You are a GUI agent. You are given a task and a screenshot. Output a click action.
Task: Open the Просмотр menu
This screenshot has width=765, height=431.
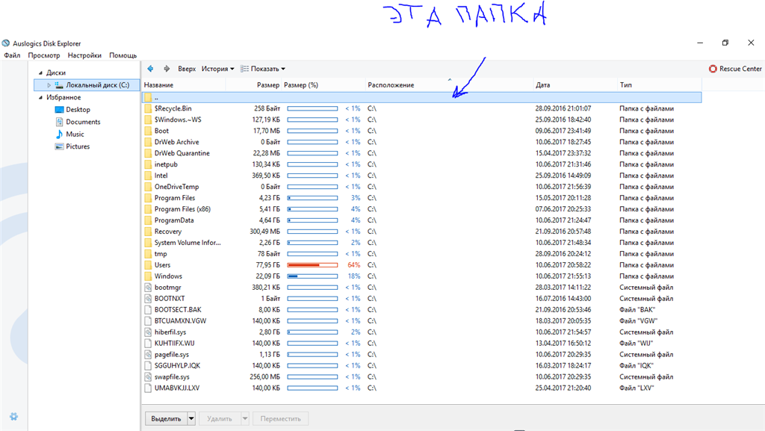[44, 55]
